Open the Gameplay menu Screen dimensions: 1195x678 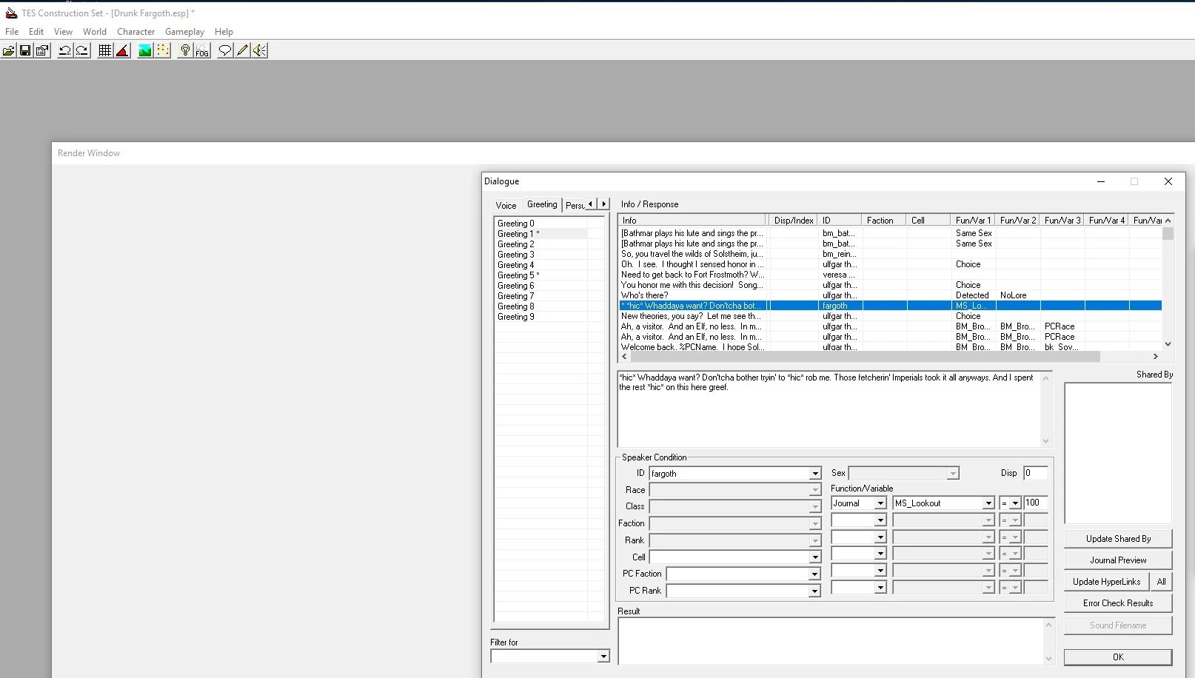click(x=184, y=32)
